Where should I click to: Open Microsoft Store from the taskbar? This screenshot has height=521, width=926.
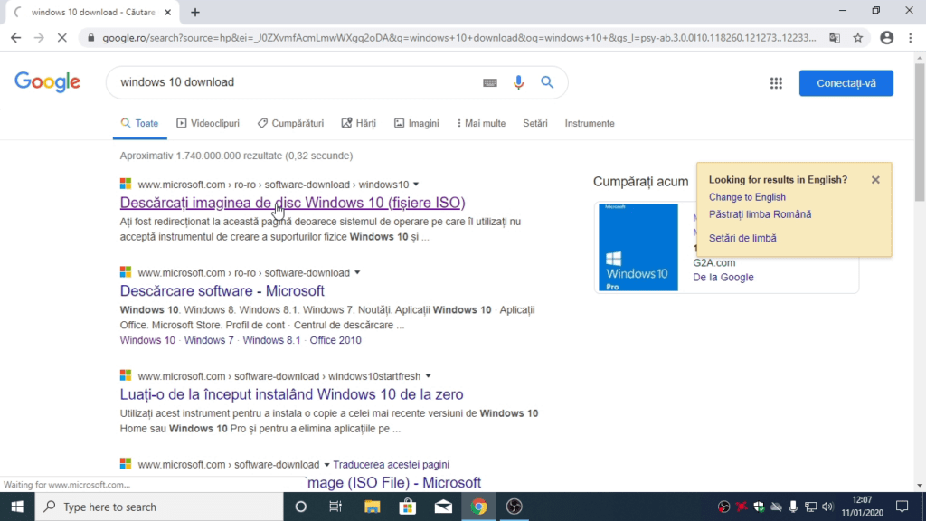pos(408,507)
